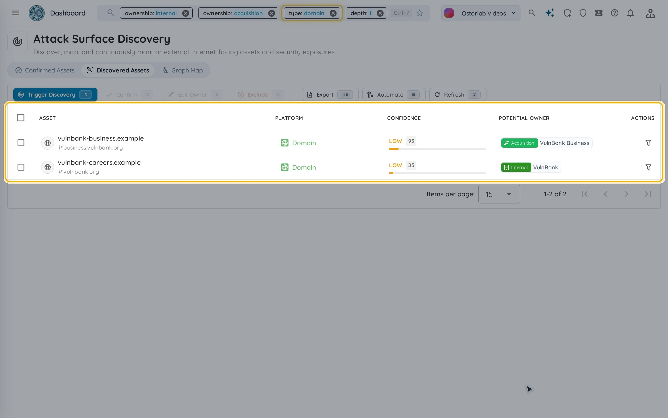Click the Internal VulnBank owner tag
The height and width of the screenshot is (418, 668).
pyautogui.click(x=531, y=167)
